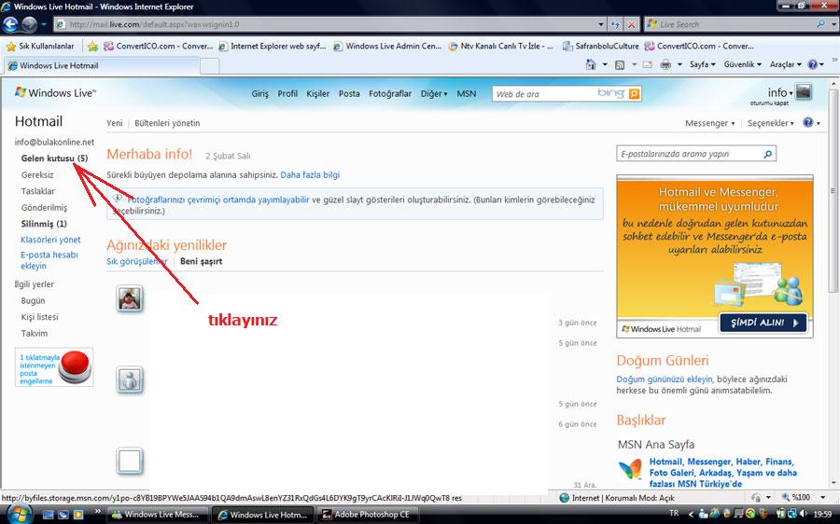Click the blank white contact avatar

[x=130, y=461]
